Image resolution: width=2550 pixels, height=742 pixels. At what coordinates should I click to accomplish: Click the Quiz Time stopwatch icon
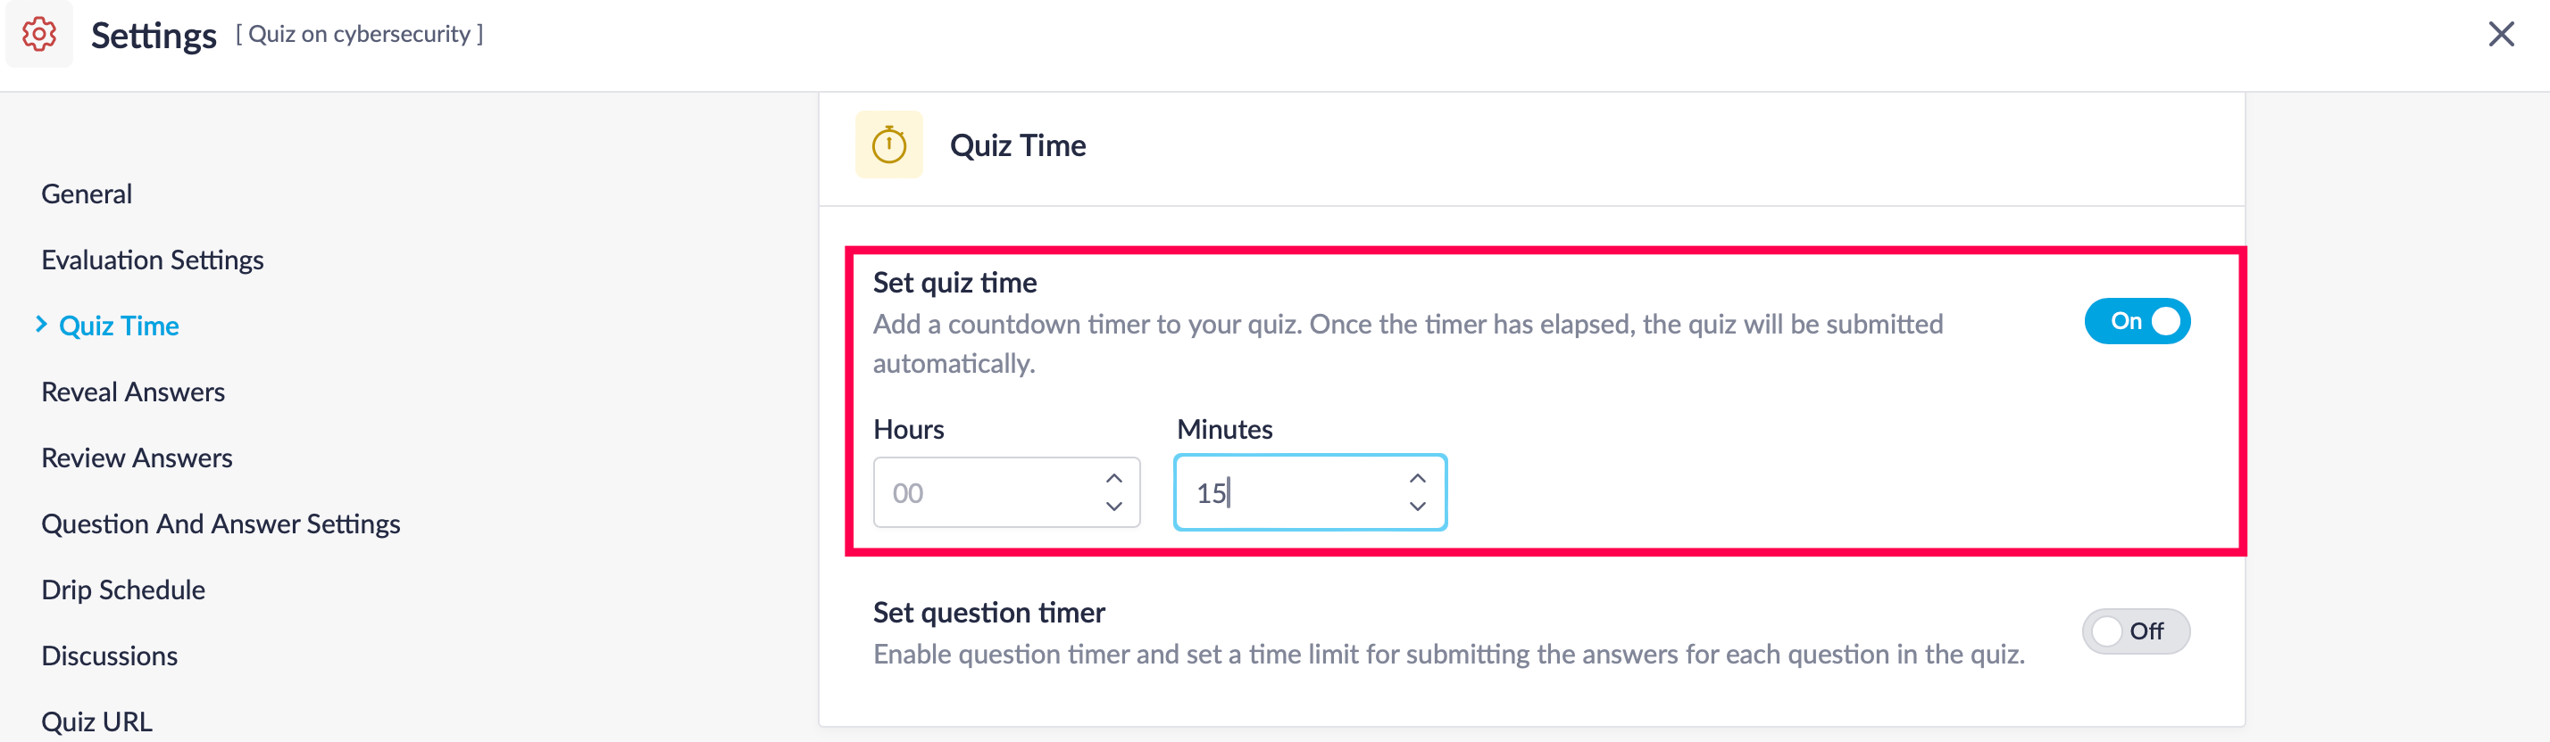(887, 145)
